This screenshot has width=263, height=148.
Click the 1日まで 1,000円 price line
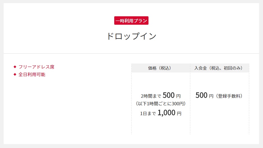click(x=161, y=113)
